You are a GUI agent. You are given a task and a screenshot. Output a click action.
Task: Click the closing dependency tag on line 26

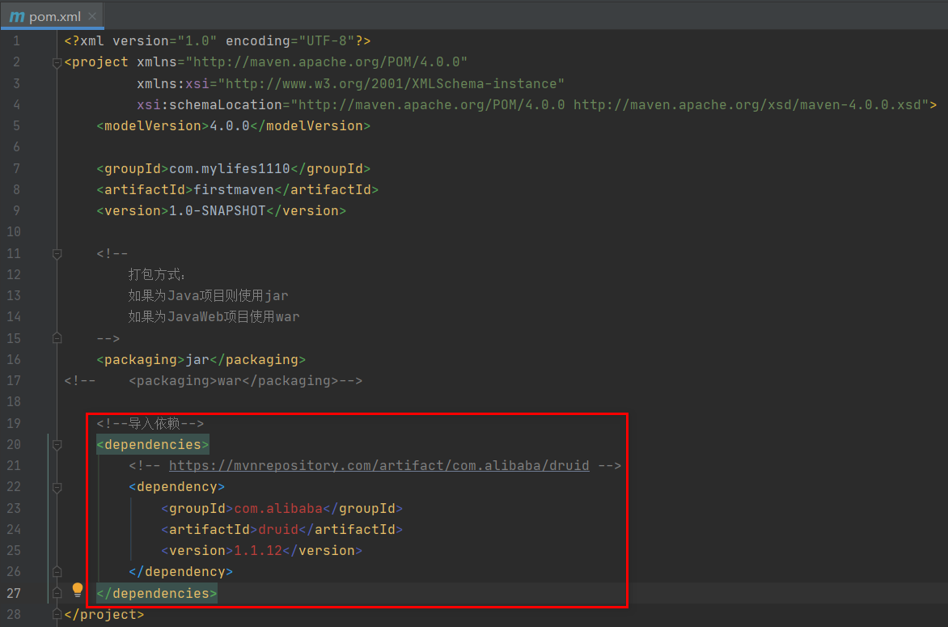coord(180,572)
